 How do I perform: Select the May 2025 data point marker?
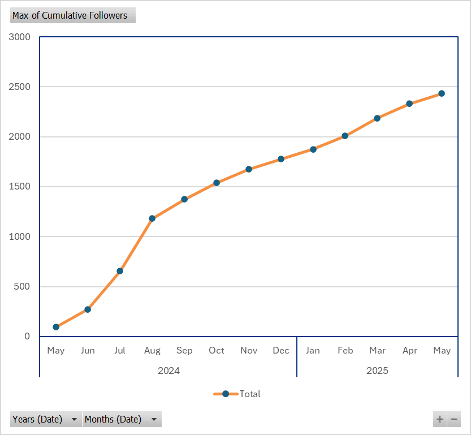(442, 93)
